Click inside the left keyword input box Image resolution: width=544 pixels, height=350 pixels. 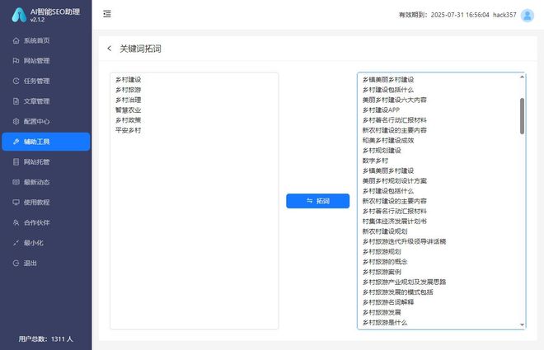194,231
